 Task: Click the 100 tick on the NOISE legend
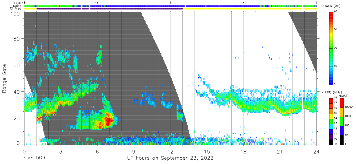347,125
